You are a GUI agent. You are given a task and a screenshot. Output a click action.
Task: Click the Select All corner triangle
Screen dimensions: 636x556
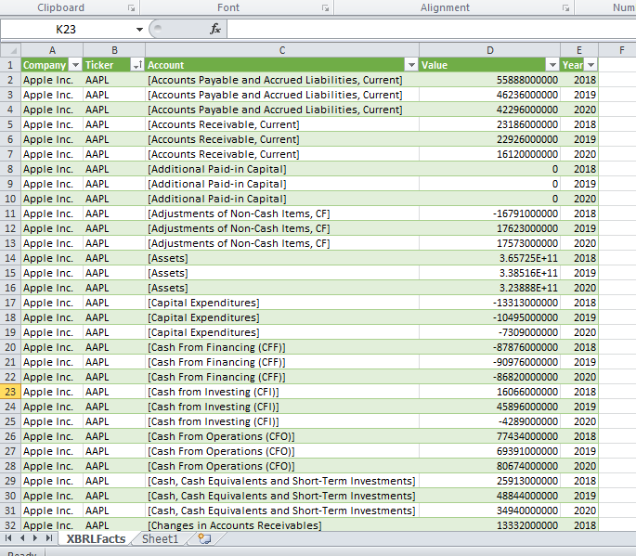13,51
